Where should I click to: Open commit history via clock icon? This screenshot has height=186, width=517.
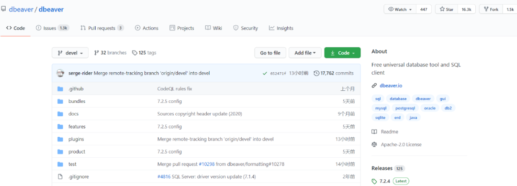click(316, 73)
